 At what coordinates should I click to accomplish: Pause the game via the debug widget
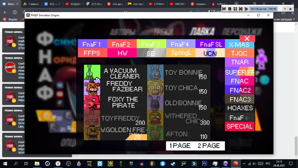235,9
